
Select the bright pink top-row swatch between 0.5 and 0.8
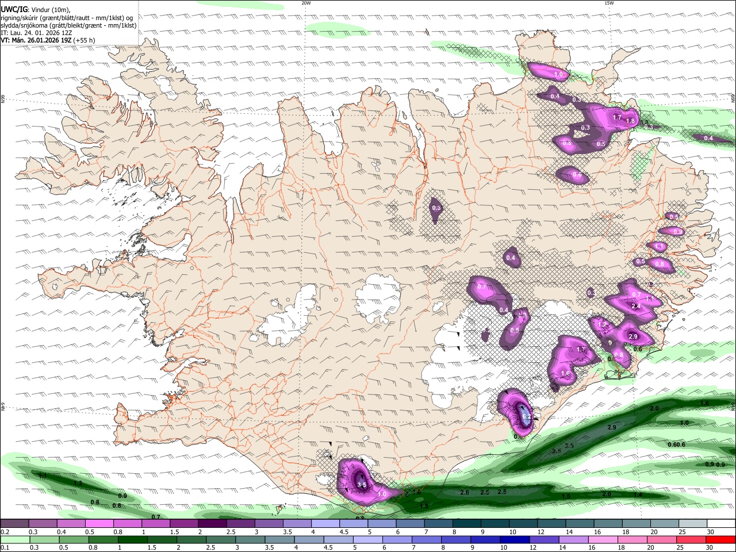(x=99, y=524)
